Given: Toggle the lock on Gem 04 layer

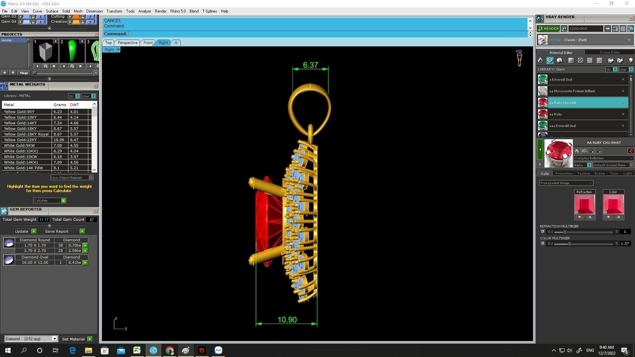Looking at the screenshot, I should click(x=33, y=22).
